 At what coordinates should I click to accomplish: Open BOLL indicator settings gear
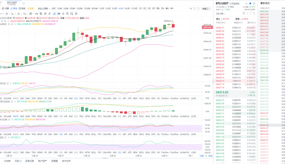[12, 24]
